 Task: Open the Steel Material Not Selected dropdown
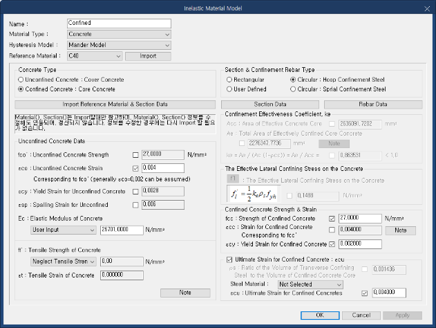(x=310, y=284)
